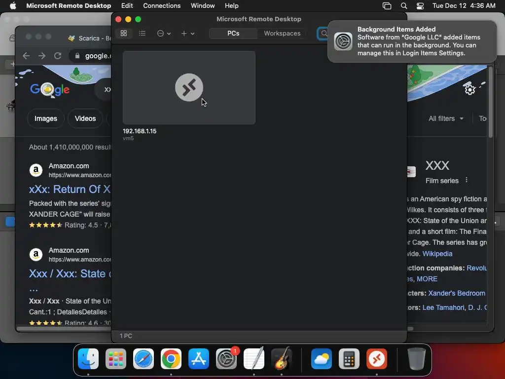Click the search field magnifier in Remote Desktop
This screenshot has width=505, height=379.
click(x=324, y=33)
